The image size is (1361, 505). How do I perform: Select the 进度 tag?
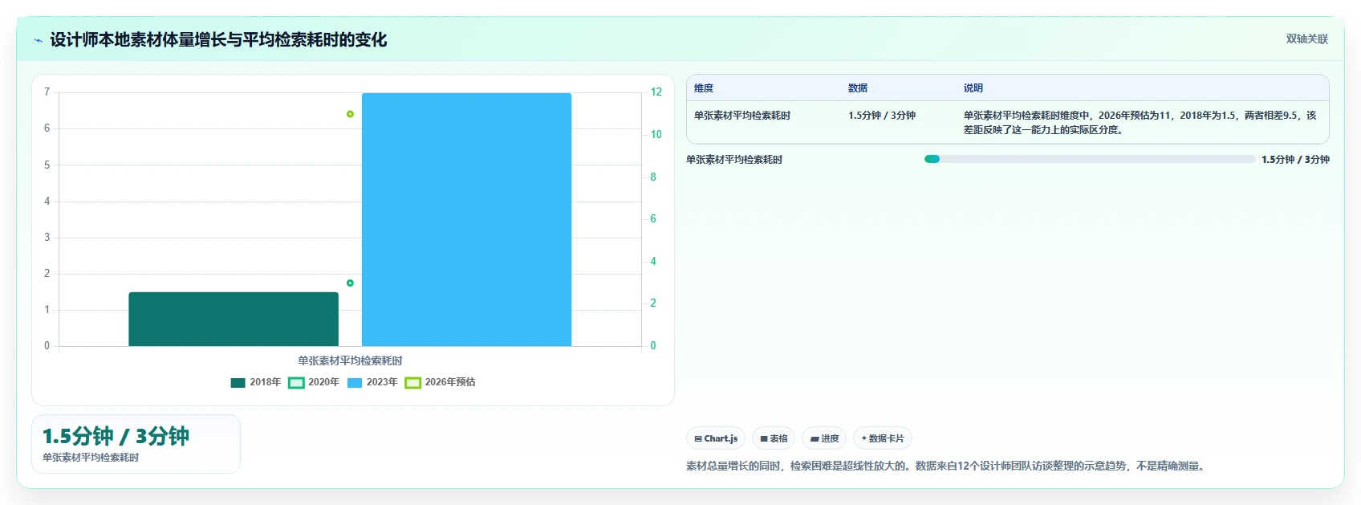coord(824,438)
